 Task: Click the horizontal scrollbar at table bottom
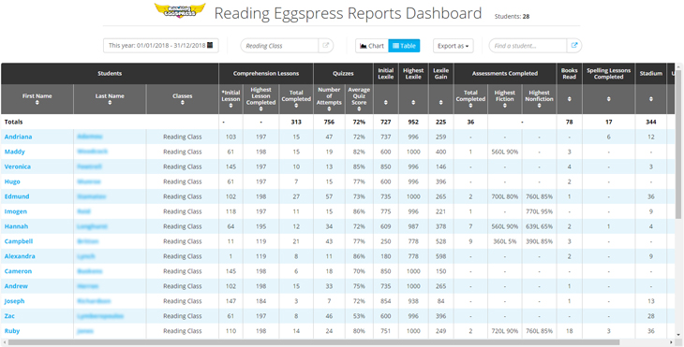pos(314,342)
